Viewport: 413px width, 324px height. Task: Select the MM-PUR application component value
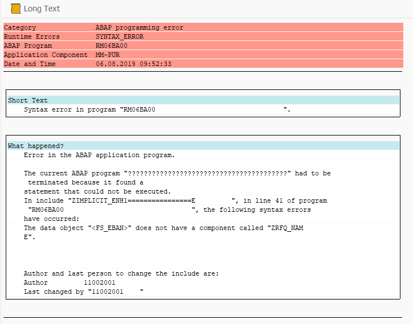coord(108,55)
